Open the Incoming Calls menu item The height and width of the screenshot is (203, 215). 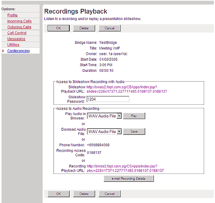(x=20, y=21)
